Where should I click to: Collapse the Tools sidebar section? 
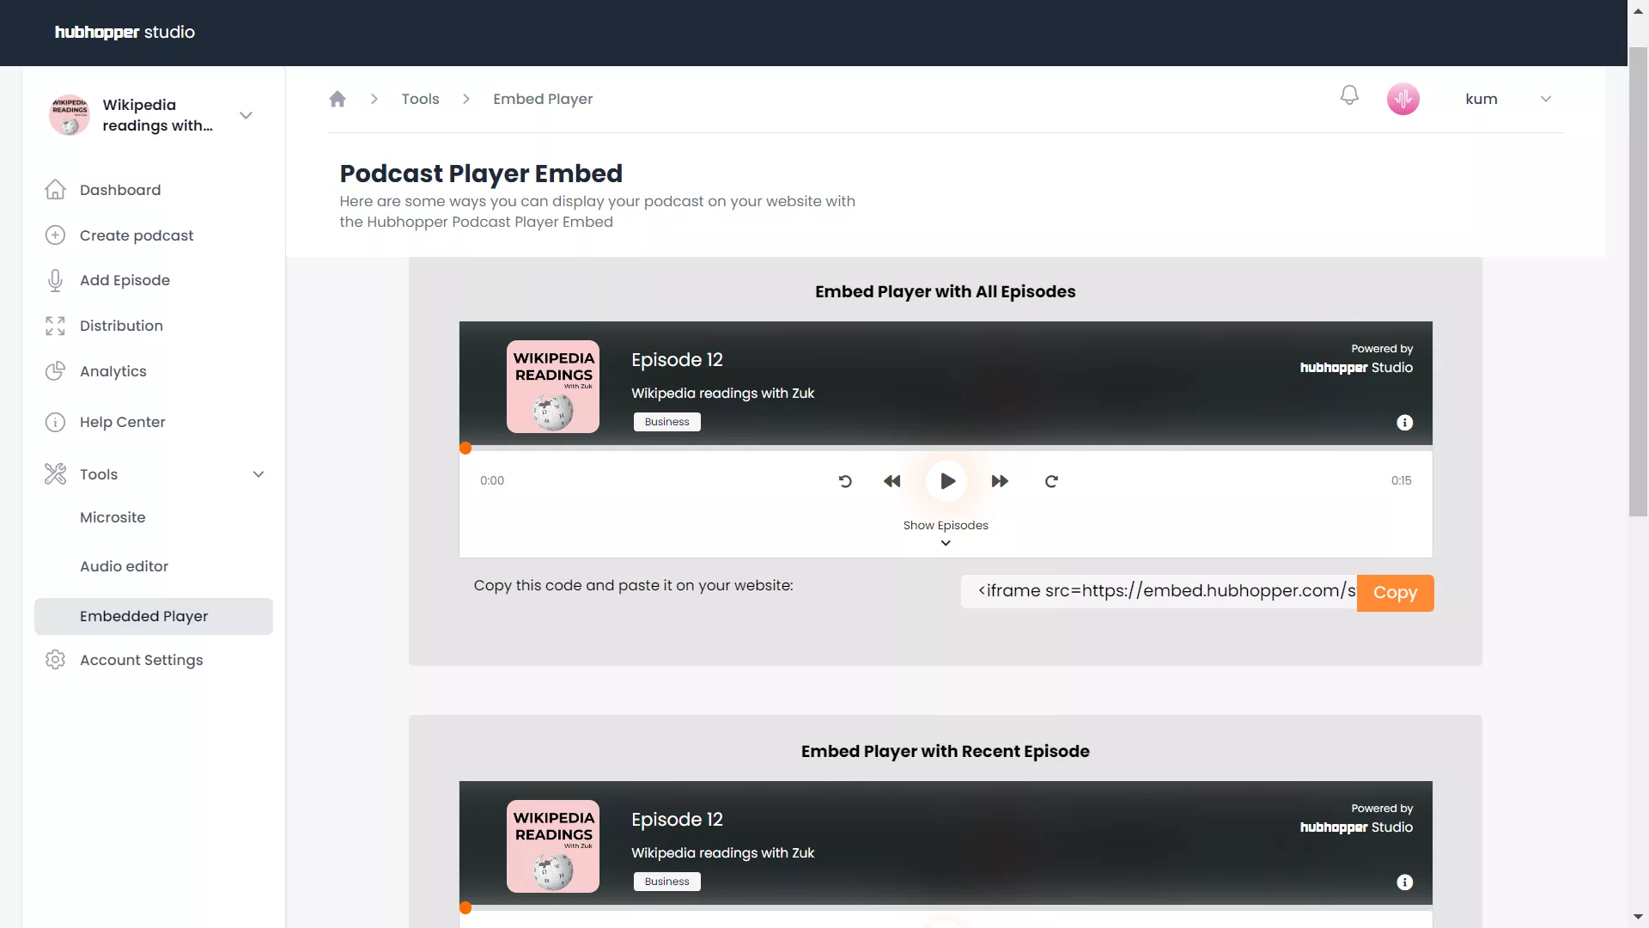pyautogui.click(x=258, y=474)
